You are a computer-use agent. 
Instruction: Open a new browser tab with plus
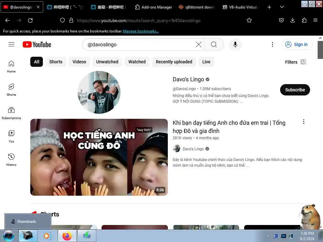pyautogui.click(x=269, y=7)
